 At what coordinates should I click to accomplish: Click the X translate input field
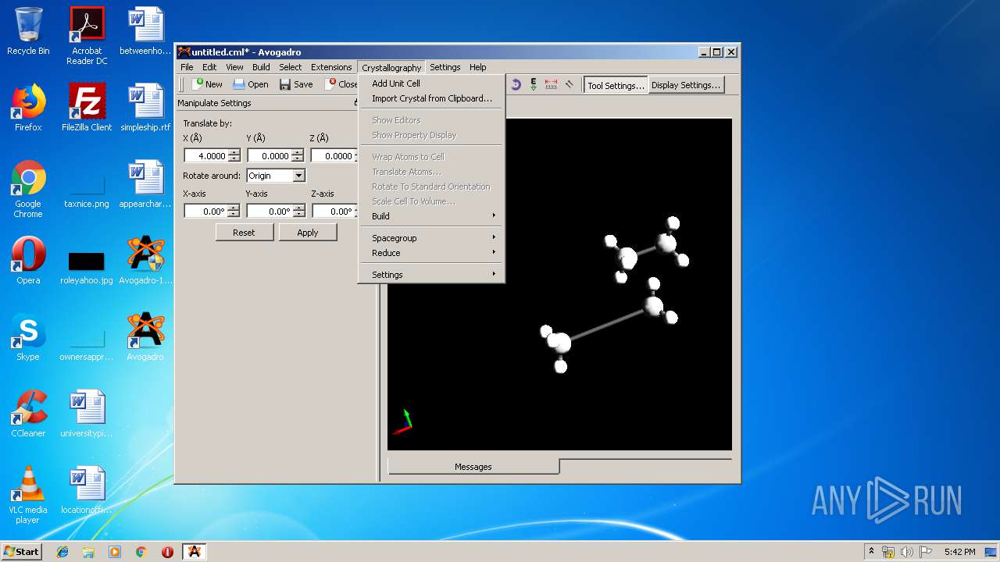(x=206, y=156)
